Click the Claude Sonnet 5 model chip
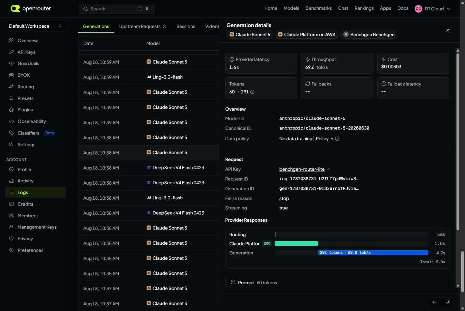465x311 pixels. [250, 35]
